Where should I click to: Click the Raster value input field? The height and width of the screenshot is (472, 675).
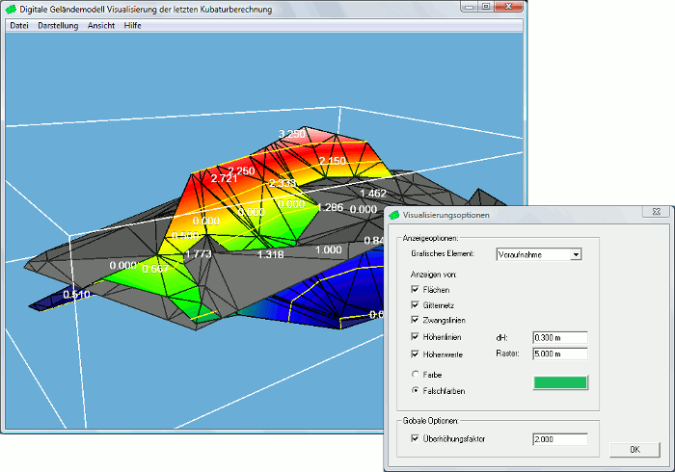pos(559,354)
